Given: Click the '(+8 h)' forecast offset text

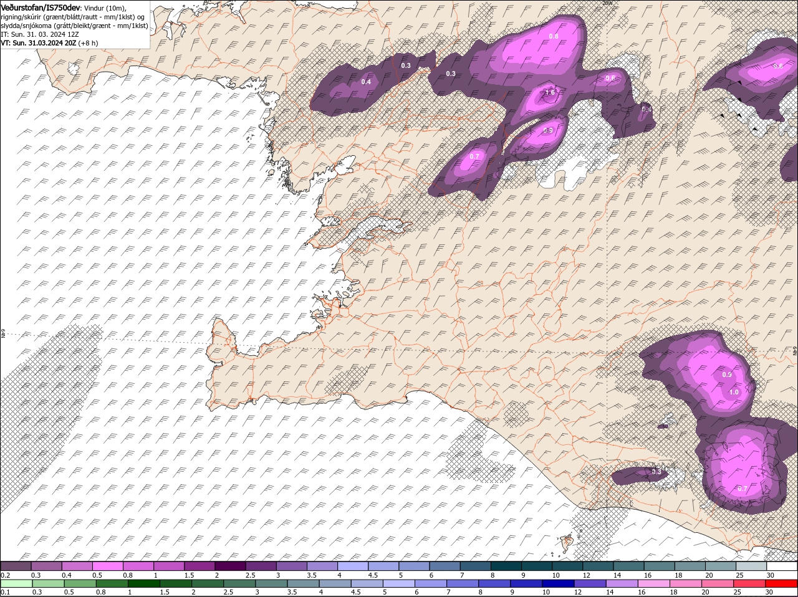Looking at the screenshot, I should click(88, 43).
